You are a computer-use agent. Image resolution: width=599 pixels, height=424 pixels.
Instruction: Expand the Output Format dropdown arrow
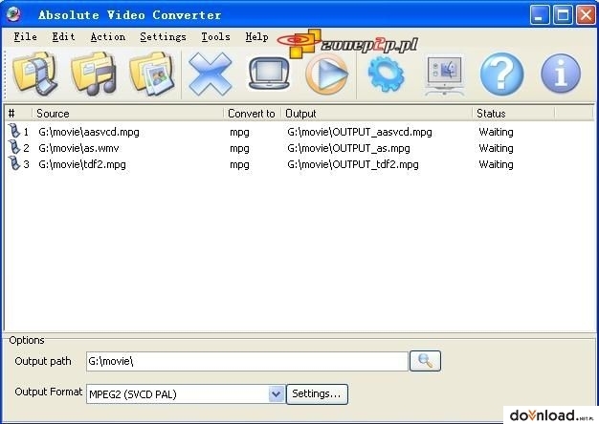[x=277, y=393]
